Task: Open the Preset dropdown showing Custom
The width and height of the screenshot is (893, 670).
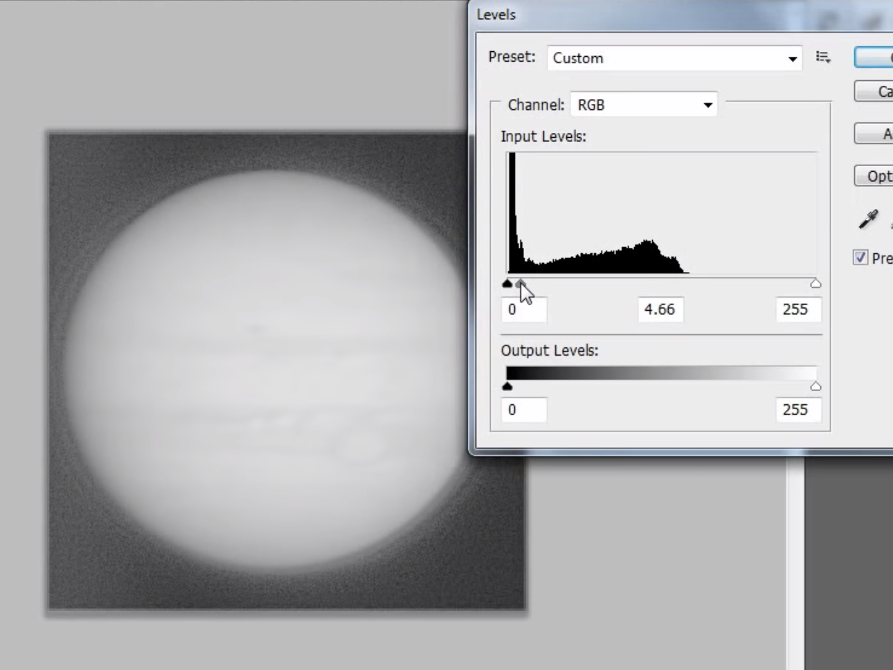Action: tap(674, 58)
